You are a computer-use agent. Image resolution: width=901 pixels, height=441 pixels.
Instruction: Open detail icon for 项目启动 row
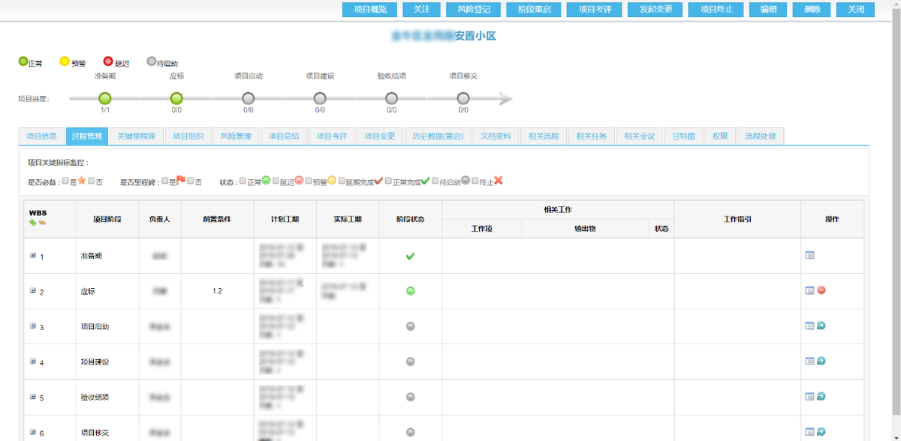pos(809,325)
